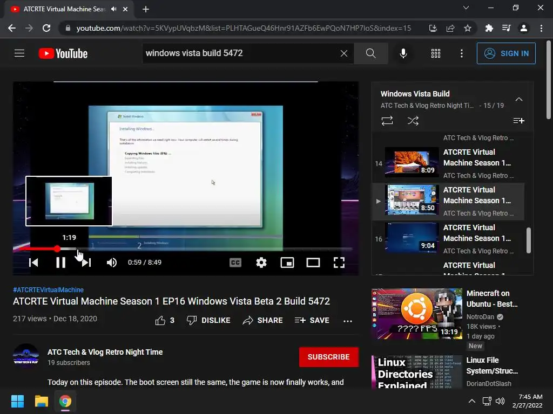Click the address bar URL
Screen dimensions: 553x414
tap(244, 28)
